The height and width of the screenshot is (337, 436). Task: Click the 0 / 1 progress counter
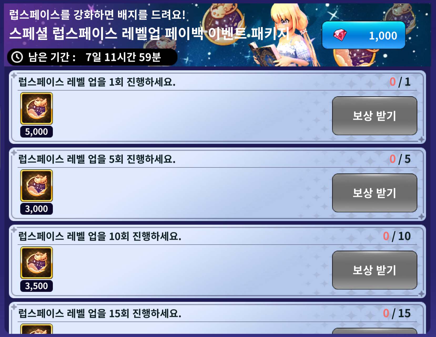(x=400, y=82)
